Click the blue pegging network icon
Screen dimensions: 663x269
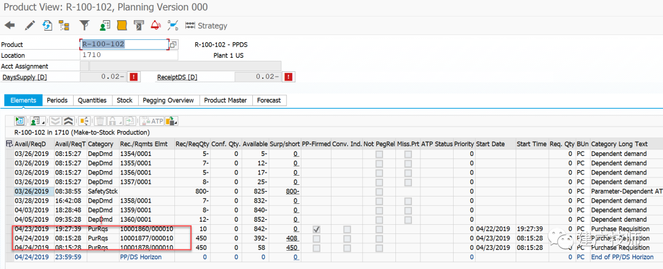click(173, 25)
